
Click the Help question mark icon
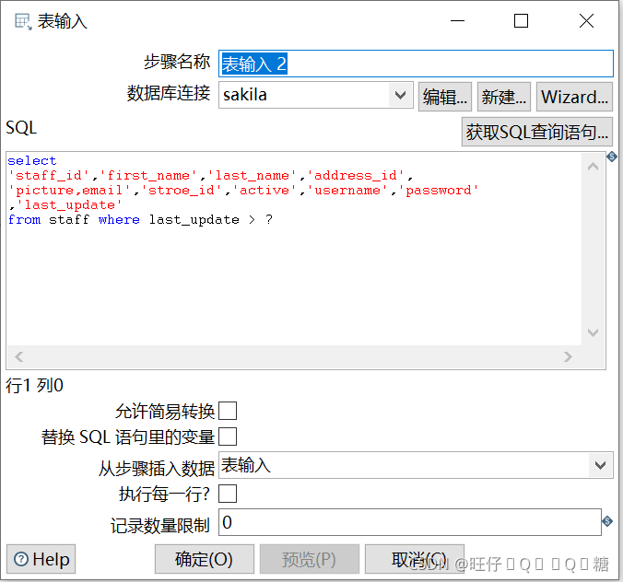pos(21,559)
